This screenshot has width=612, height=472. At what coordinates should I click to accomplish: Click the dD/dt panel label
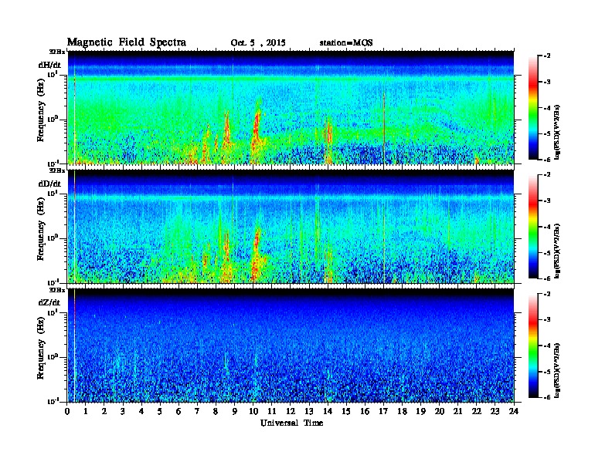[49, 184]
